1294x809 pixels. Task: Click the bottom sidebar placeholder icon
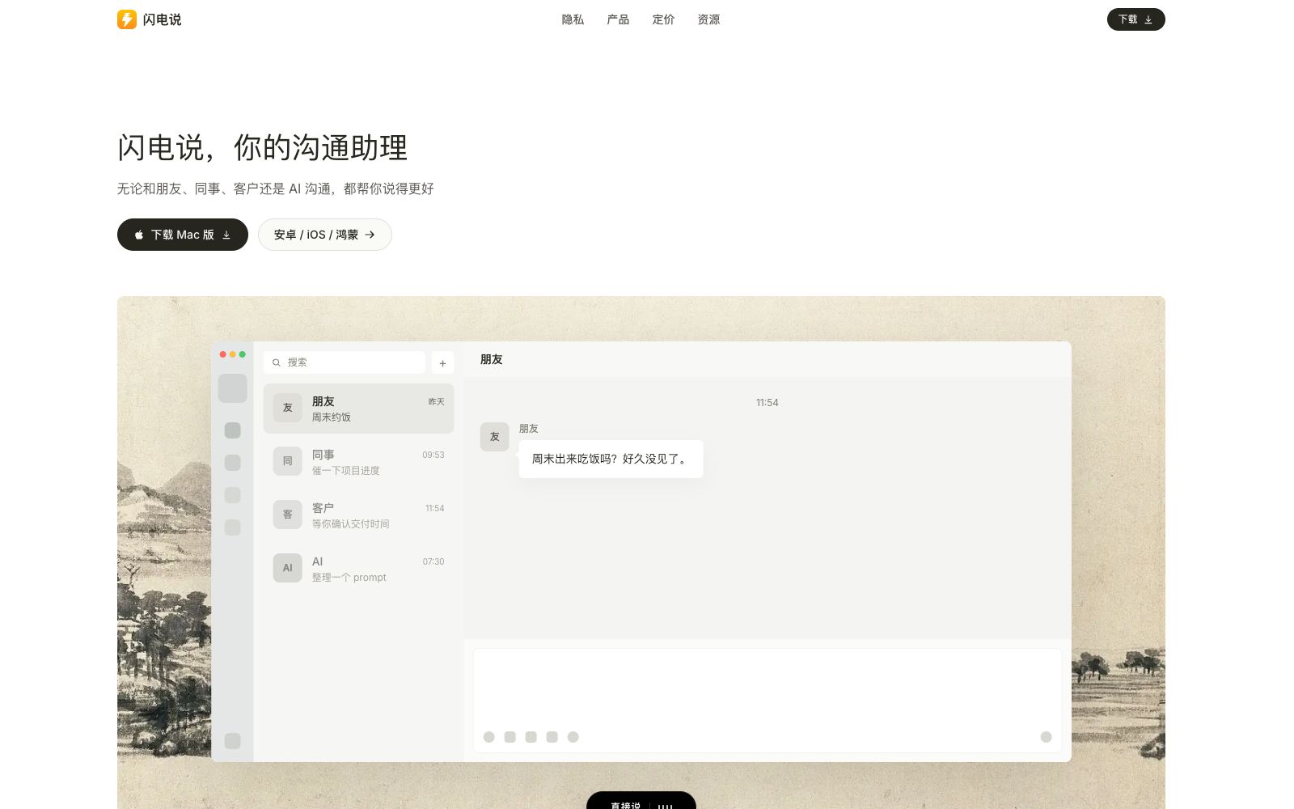232,741
